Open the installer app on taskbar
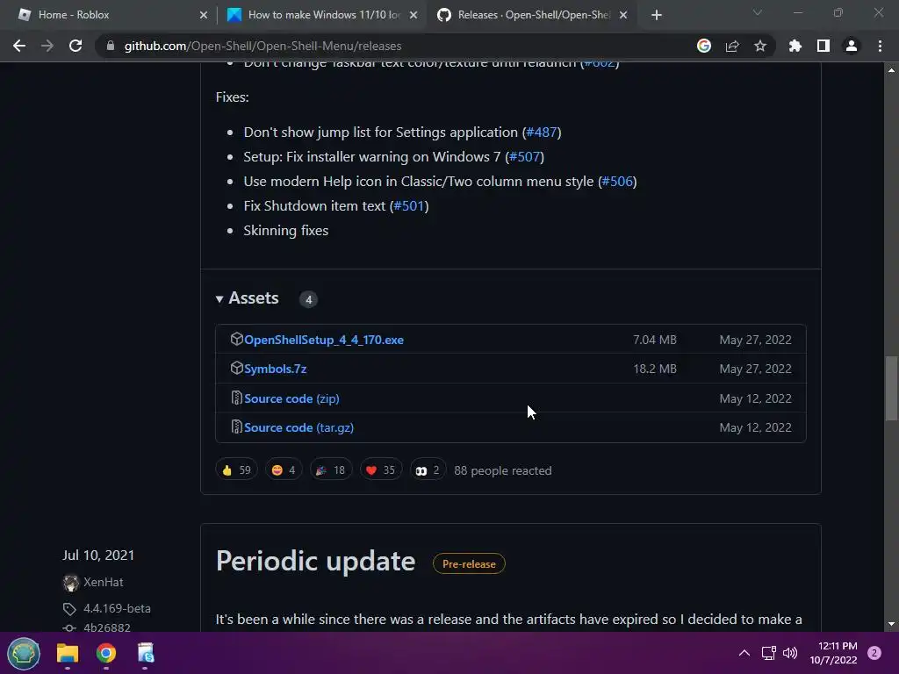899x674 pixels. pyautogui.click(x=146, y=653)
